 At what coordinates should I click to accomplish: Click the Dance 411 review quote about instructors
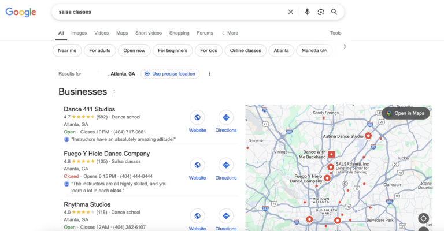click(124, 139)
